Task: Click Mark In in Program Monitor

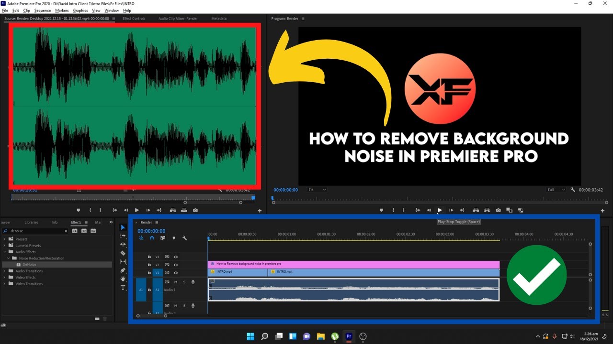Action: pyautogui.click(x=393, y=210)
